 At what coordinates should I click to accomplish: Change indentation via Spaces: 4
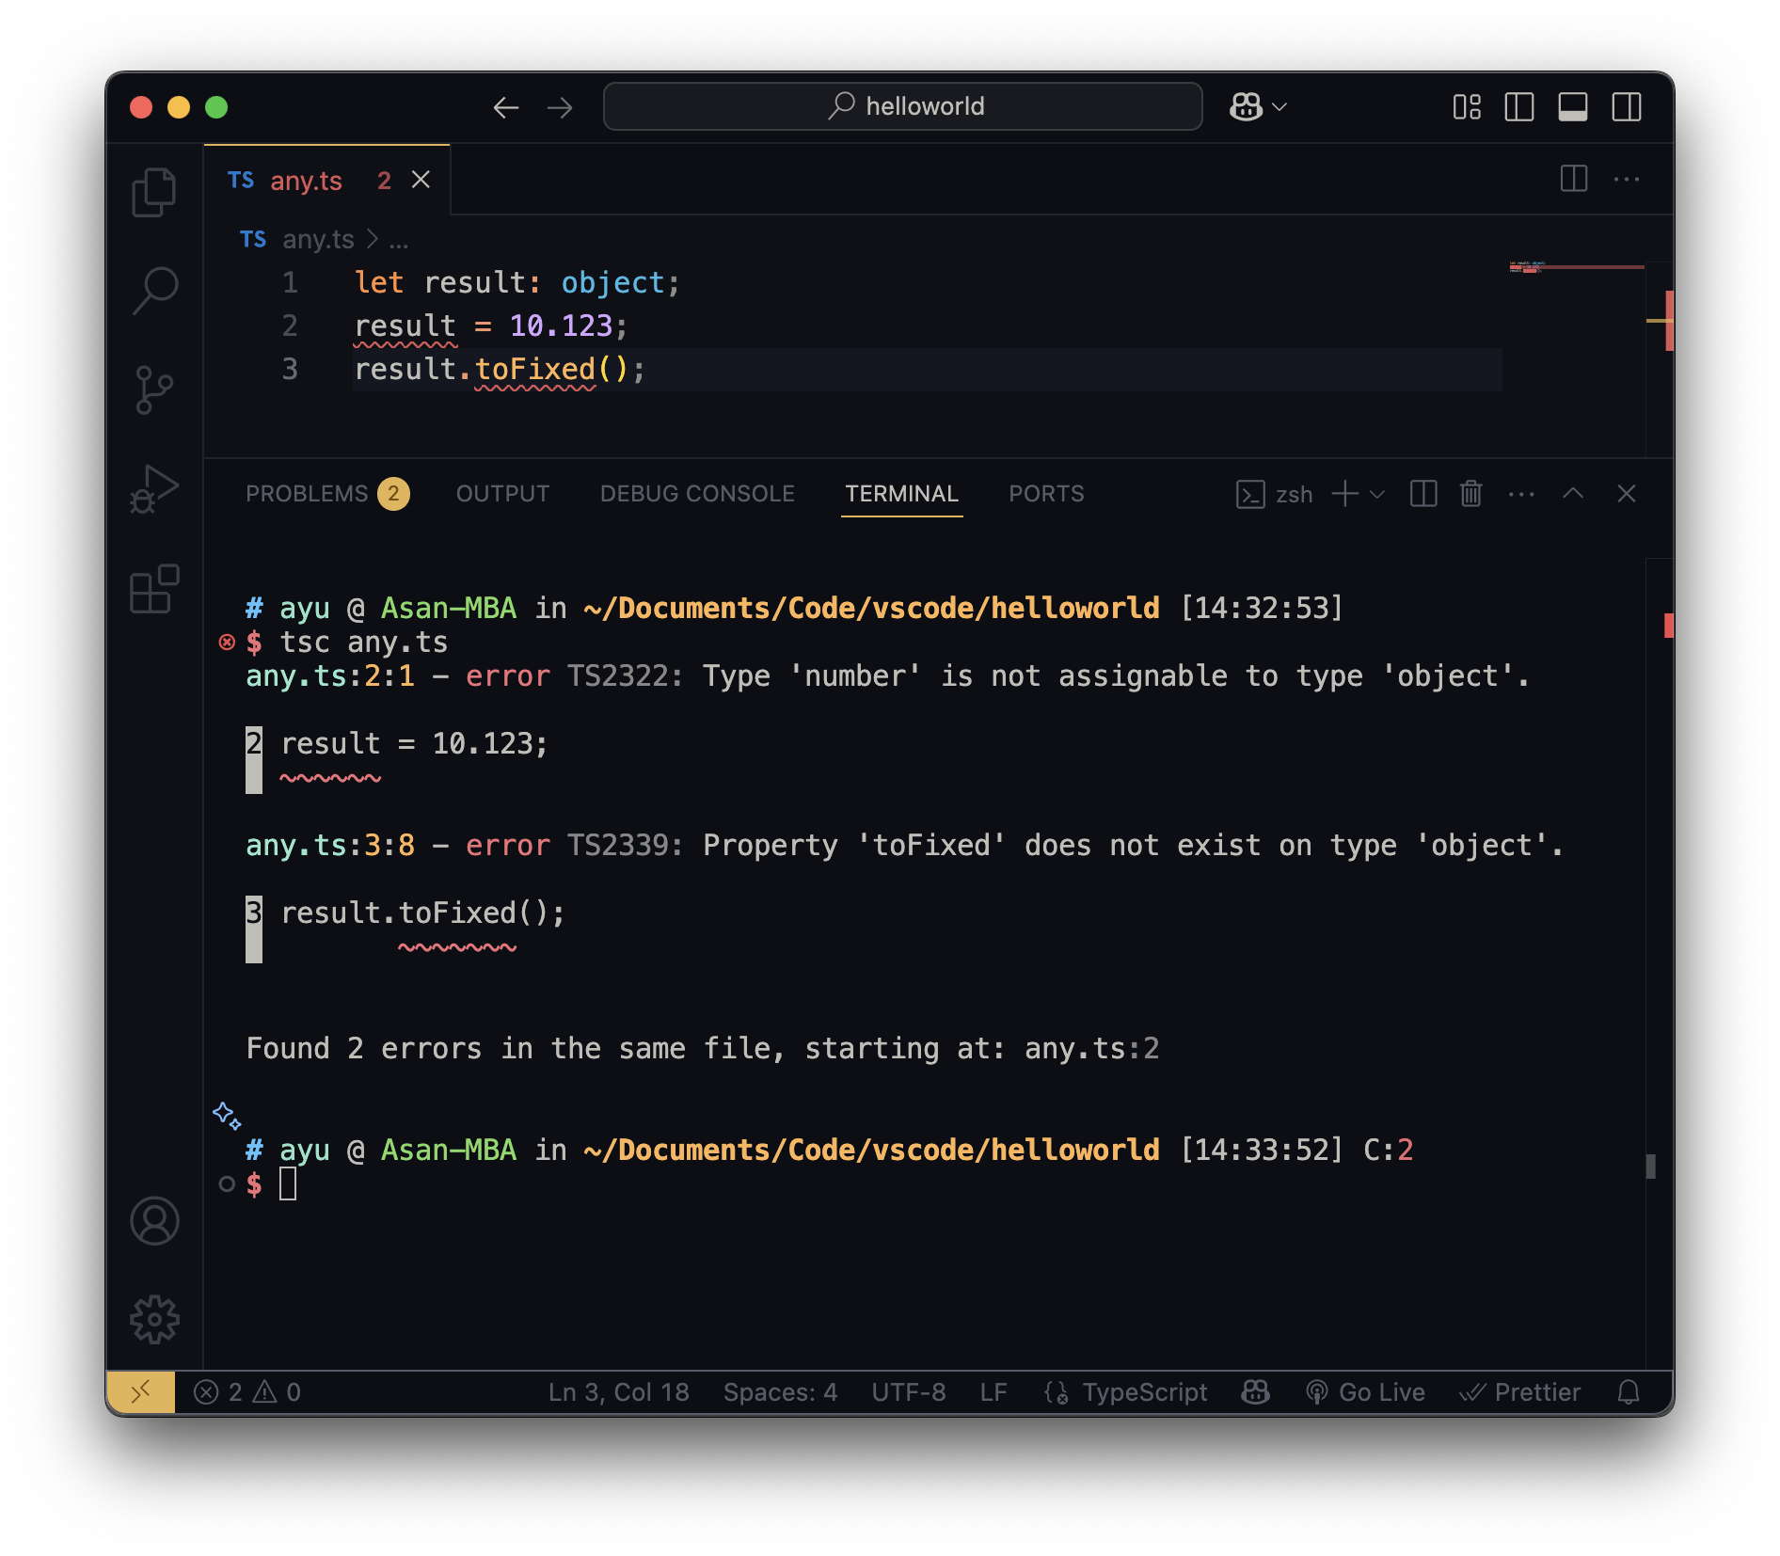point(780,1392)
